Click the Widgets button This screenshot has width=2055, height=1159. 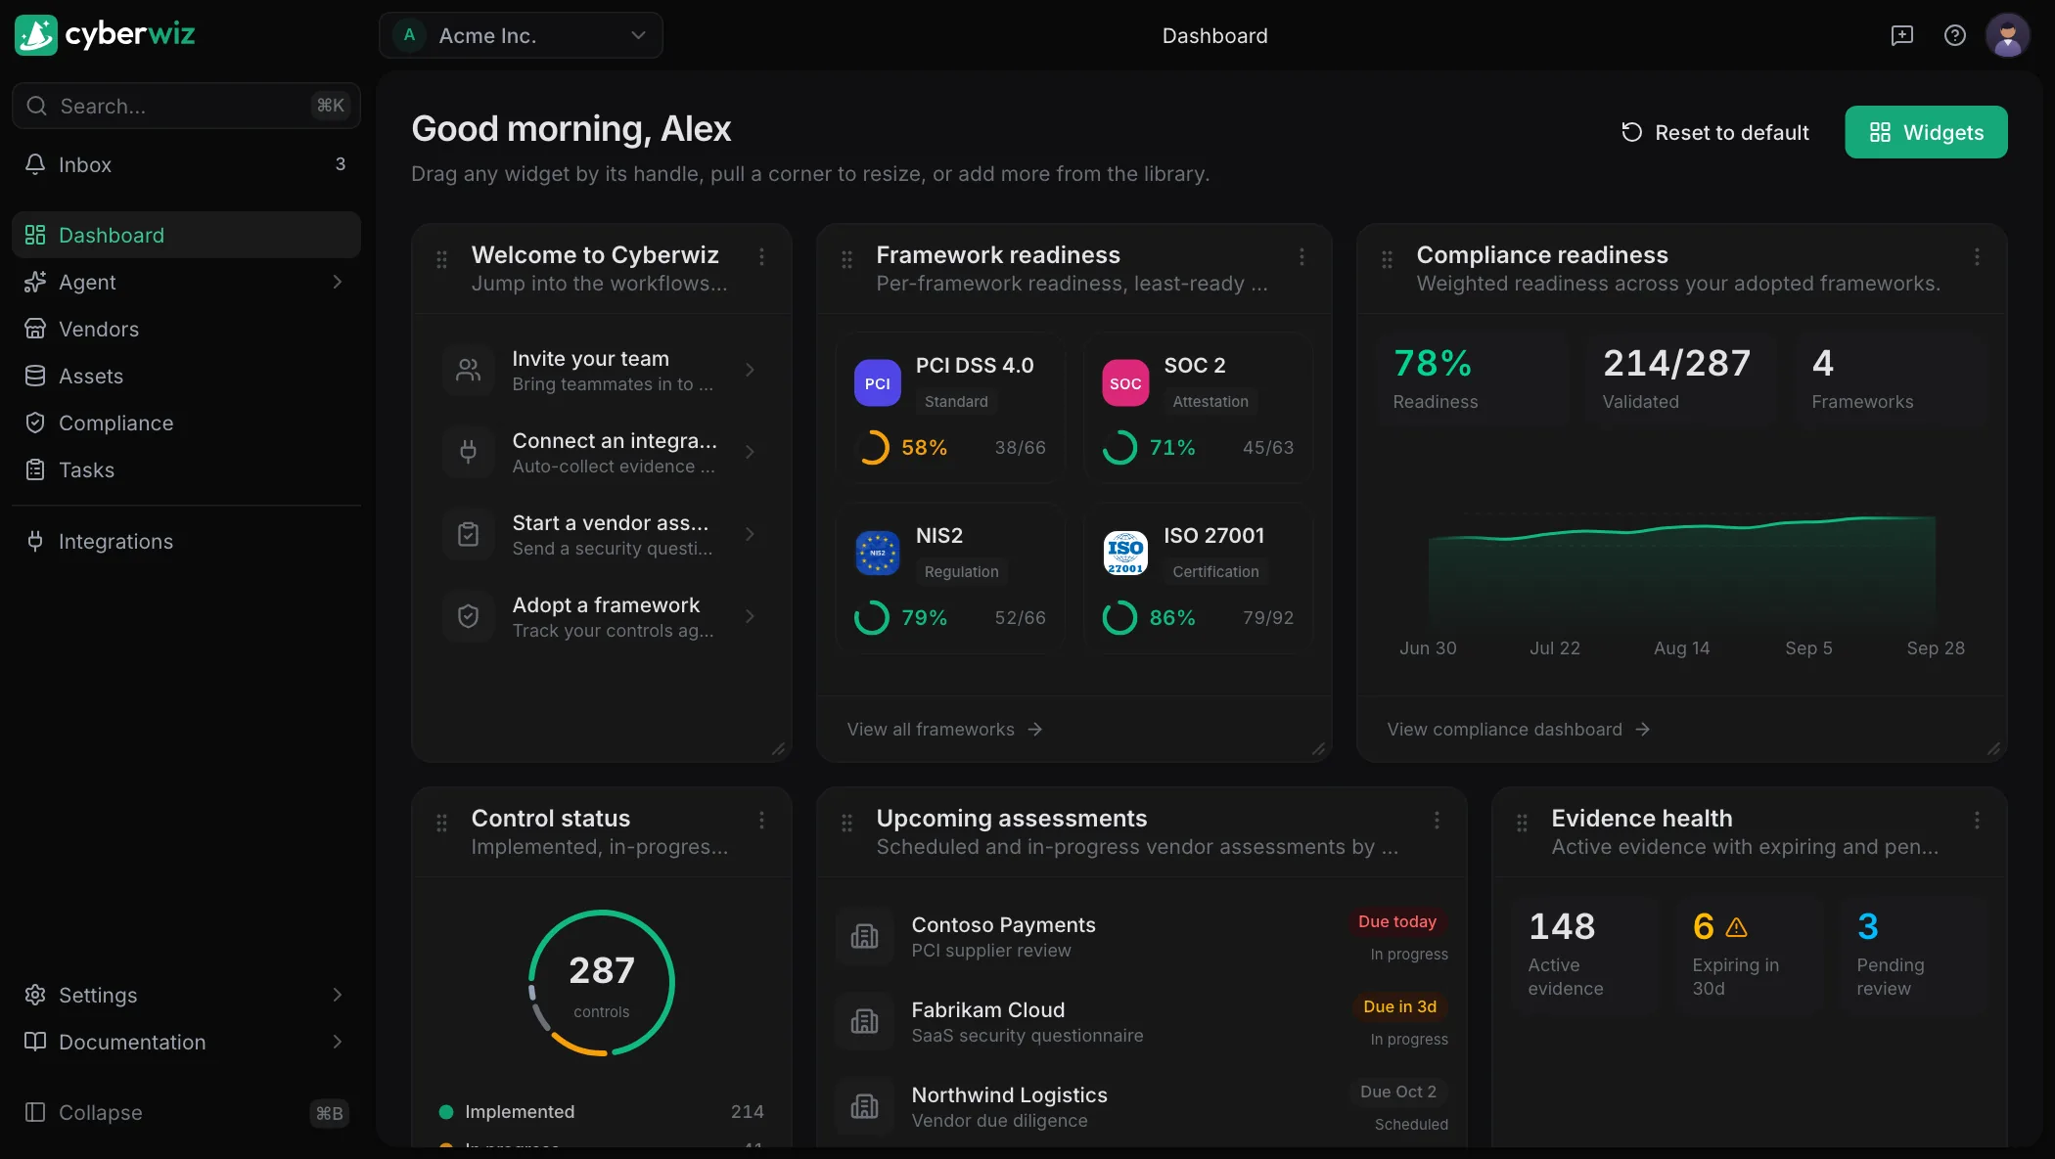1926,132
